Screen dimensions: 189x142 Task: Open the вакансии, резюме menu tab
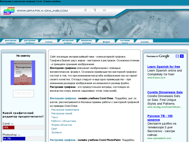tap(87, 42)
